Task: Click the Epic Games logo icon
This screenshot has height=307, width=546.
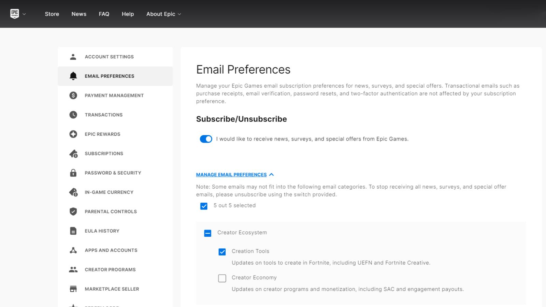Action: [15, 14]
